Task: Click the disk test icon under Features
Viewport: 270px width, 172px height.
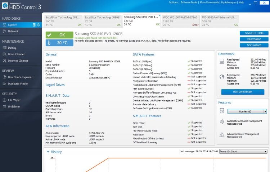Action: point(222,111)
